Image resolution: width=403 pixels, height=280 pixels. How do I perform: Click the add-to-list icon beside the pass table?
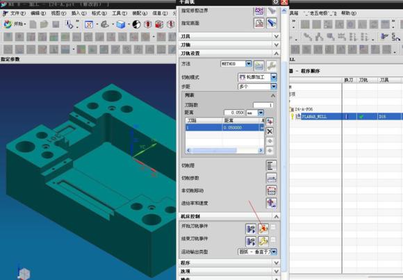click(x=270, y=122)
